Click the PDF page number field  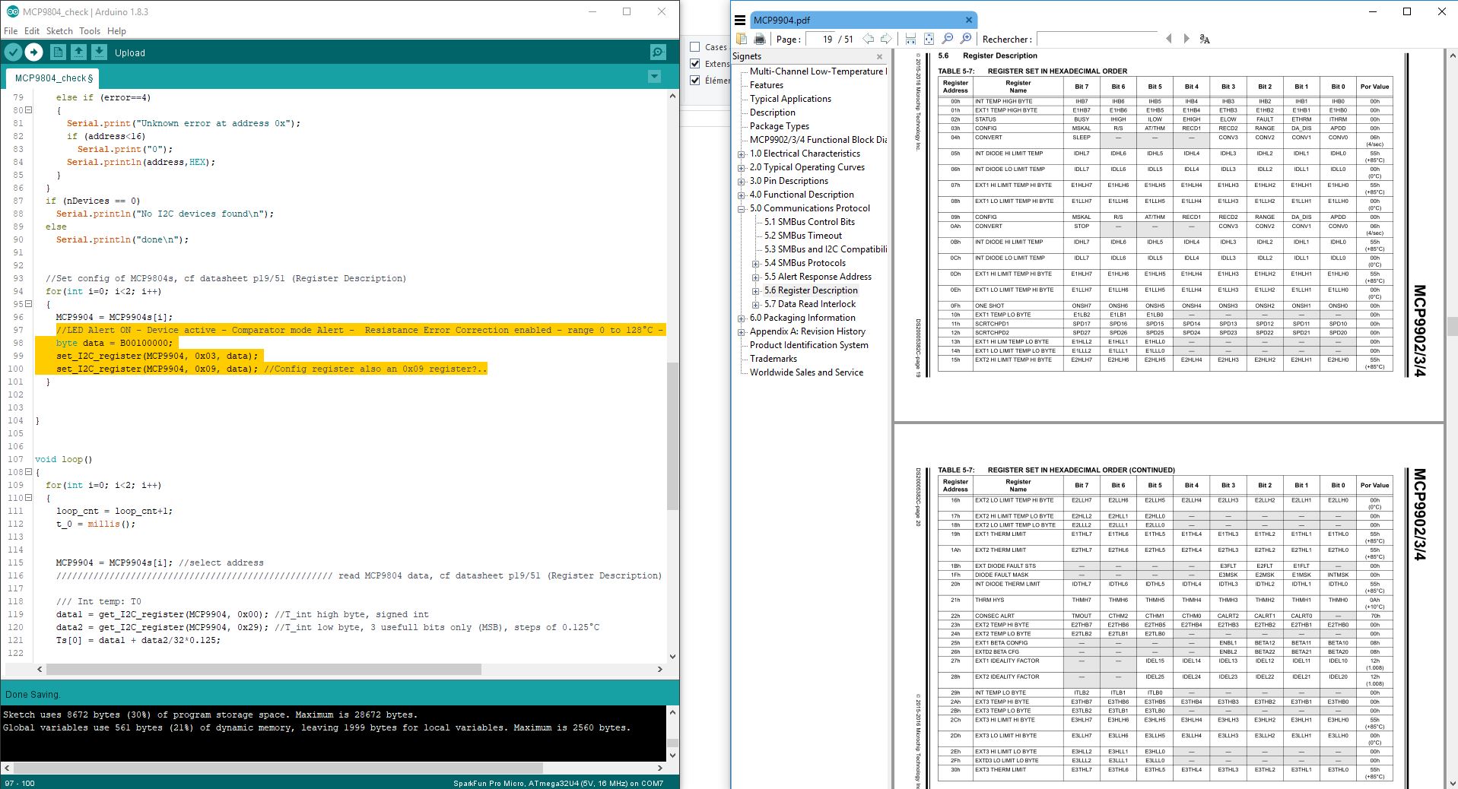(x=821, y=39)
